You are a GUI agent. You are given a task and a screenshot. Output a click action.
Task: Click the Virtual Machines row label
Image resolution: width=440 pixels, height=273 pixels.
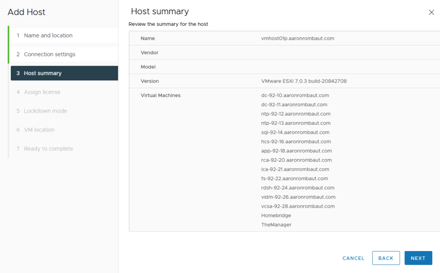160,95
